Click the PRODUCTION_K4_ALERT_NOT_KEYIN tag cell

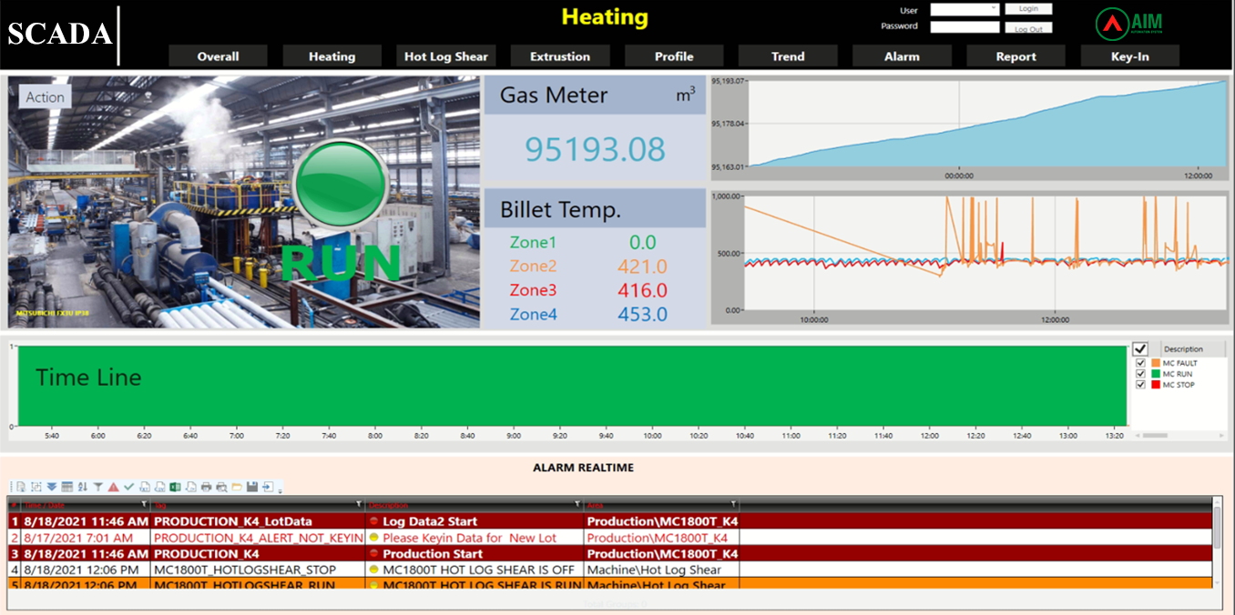click(259, 538)
